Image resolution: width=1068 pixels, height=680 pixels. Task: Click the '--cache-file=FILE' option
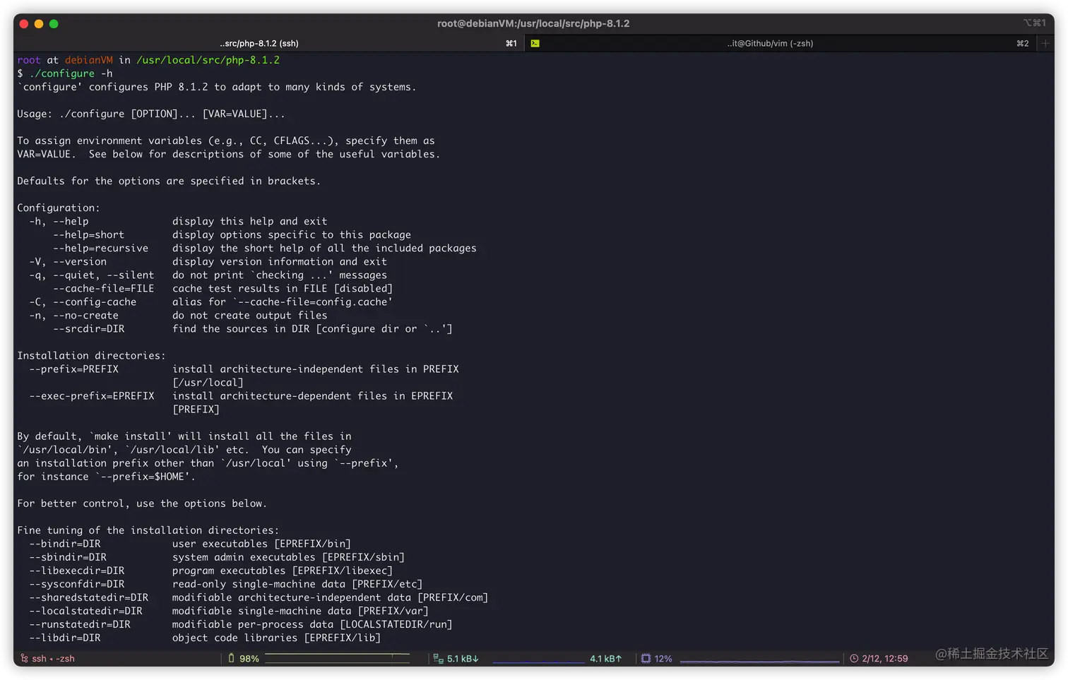tap(104, 288)
